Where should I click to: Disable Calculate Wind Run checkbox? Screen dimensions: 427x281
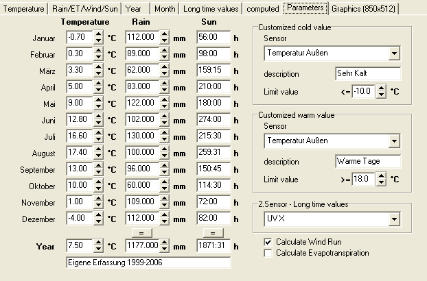tap(268, 242)
